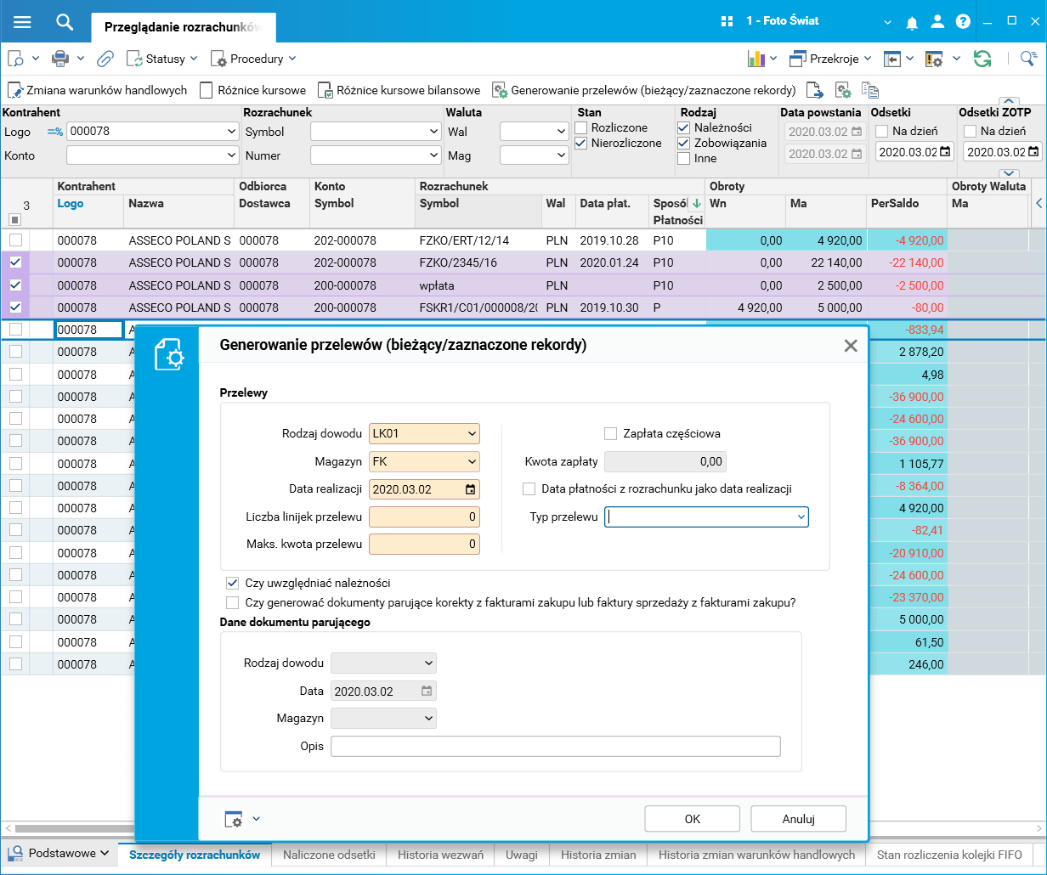The height and width of the screenshot is (875, 1047).
Task: Toggle Nierozliczone state checkbox
Action: click(x=581, y=143)
